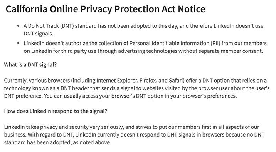Click the text 'DNT signals.' ending the first bullet
Image resolution: width=276 pixels, height=152 pixels.
pos(39,34)
